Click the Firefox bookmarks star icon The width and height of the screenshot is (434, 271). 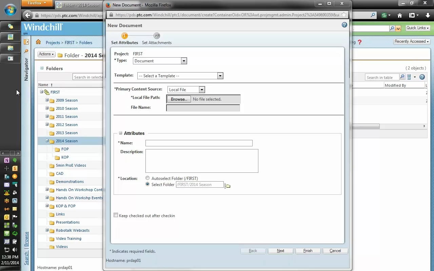[x=412, y=15]
